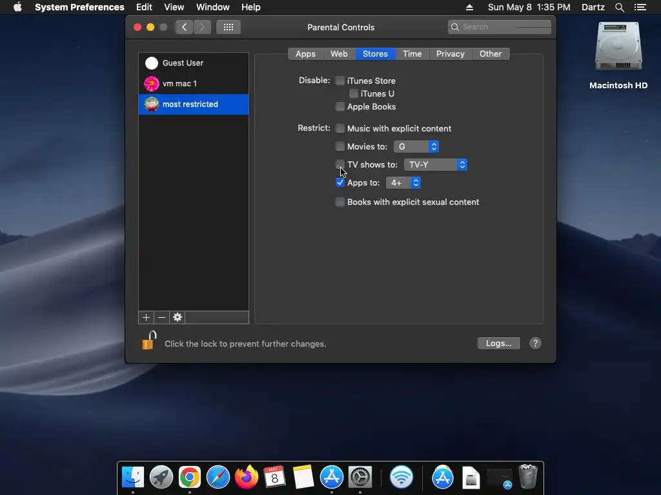Go forward with the right chevron button
Image resolution: width=661 pixels, height=495 pixels.
(x=202, y=27)
